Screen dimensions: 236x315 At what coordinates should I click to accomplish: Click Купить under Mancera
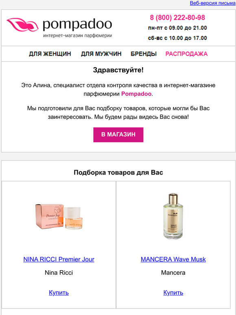coord(173,293)
